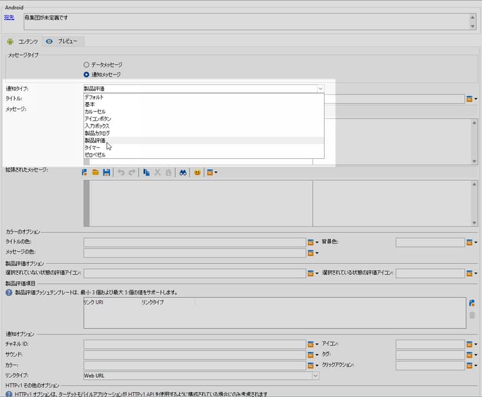Click into the サウンド input field
This screenshot has width=482, height=397.
(195, 355)
